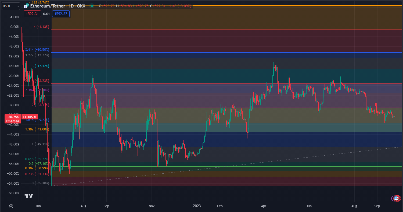Click the TradingView logo on the chart

tap(29, 196)
